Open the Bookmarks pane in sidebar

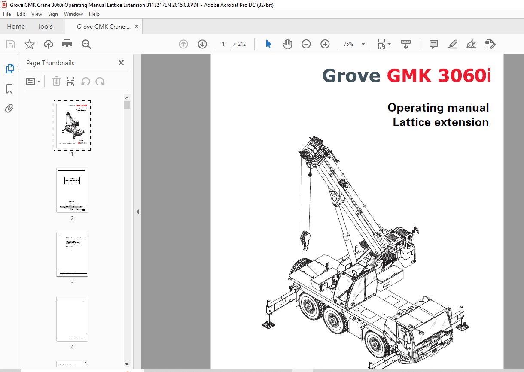[9, 89]
